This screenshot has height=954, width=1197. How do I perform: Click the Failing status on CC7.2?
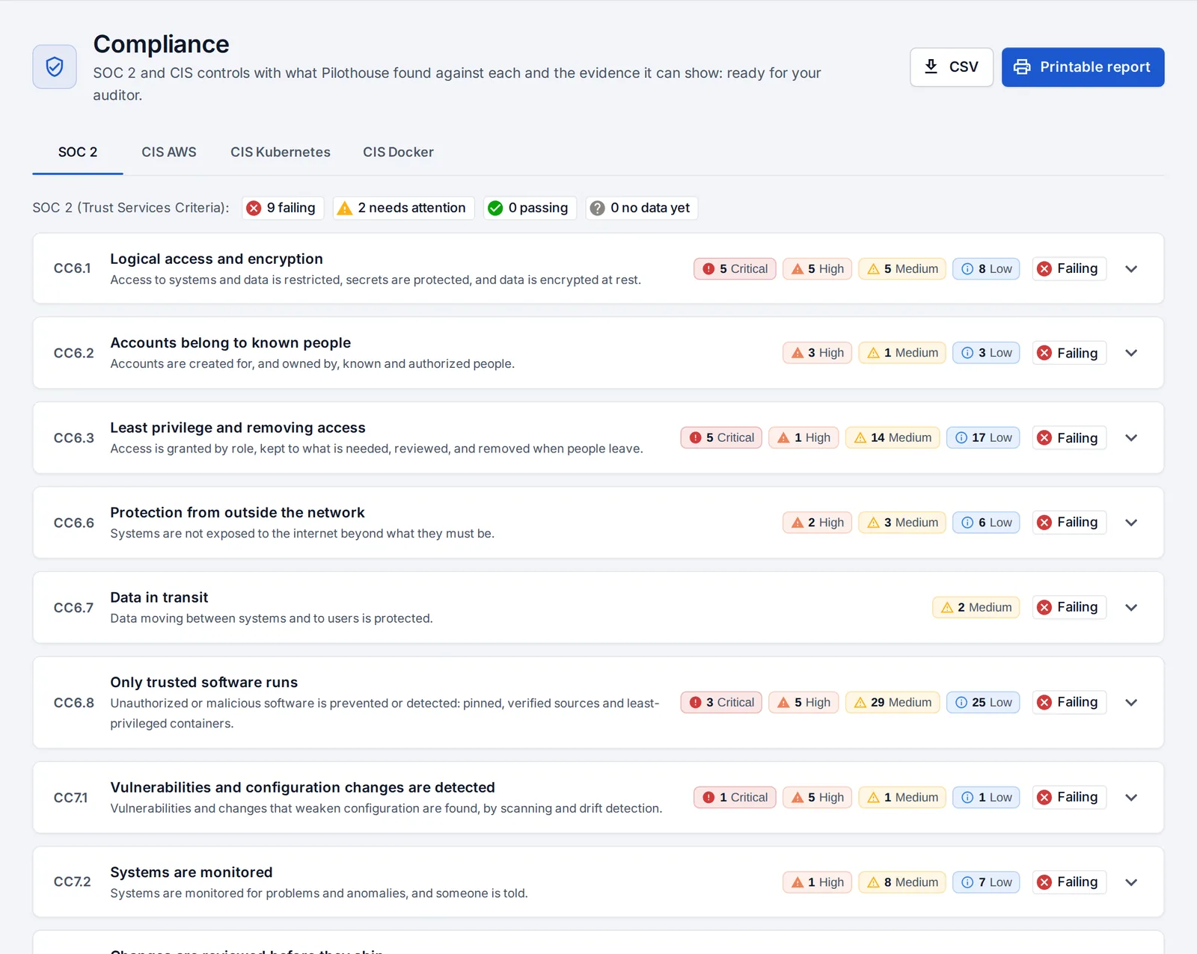point(1069,882)
